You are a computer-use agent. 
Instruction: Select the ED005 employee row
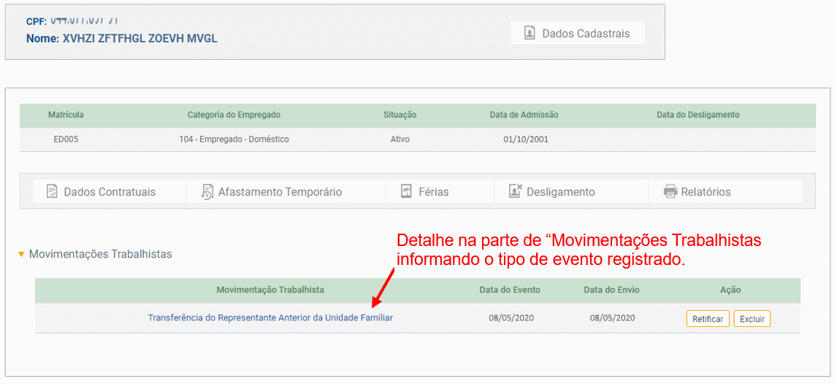[418, 139]
